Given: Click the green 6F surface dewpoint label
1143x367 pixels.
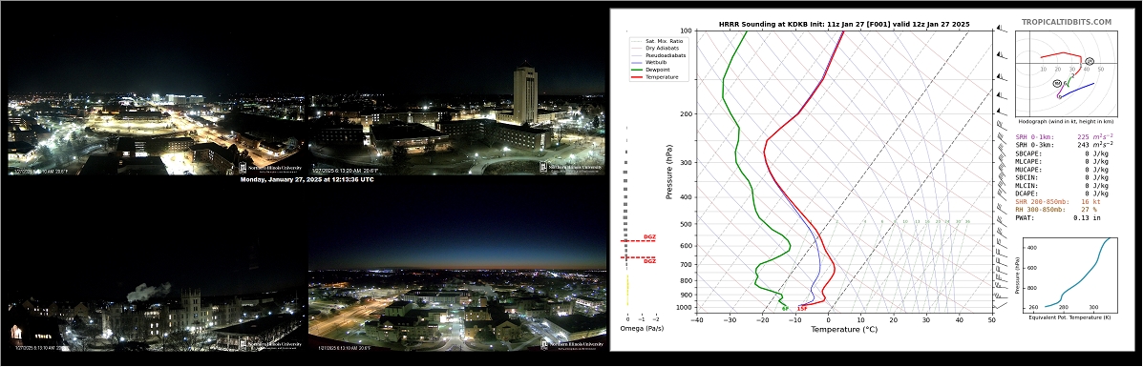Looking at the screenshot, I should (785, 309).
